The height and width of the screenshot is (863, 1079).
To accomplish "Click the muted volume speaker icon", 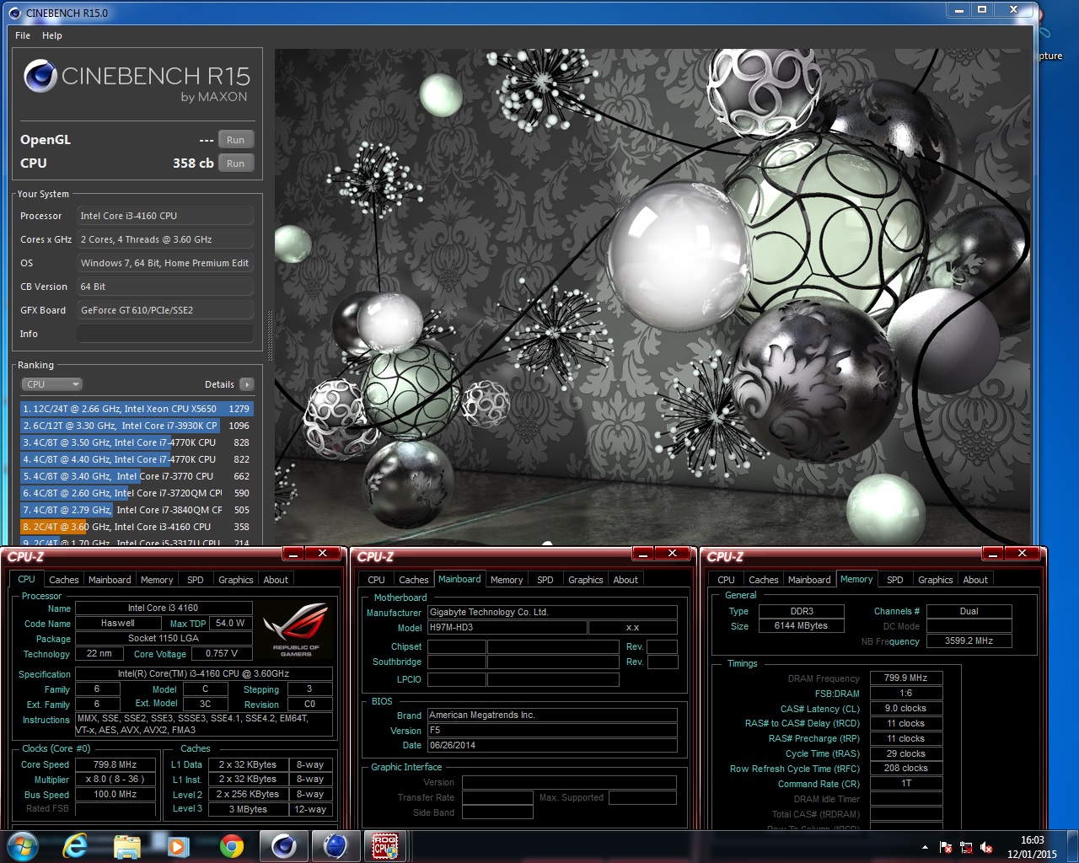I will (986, 847).
